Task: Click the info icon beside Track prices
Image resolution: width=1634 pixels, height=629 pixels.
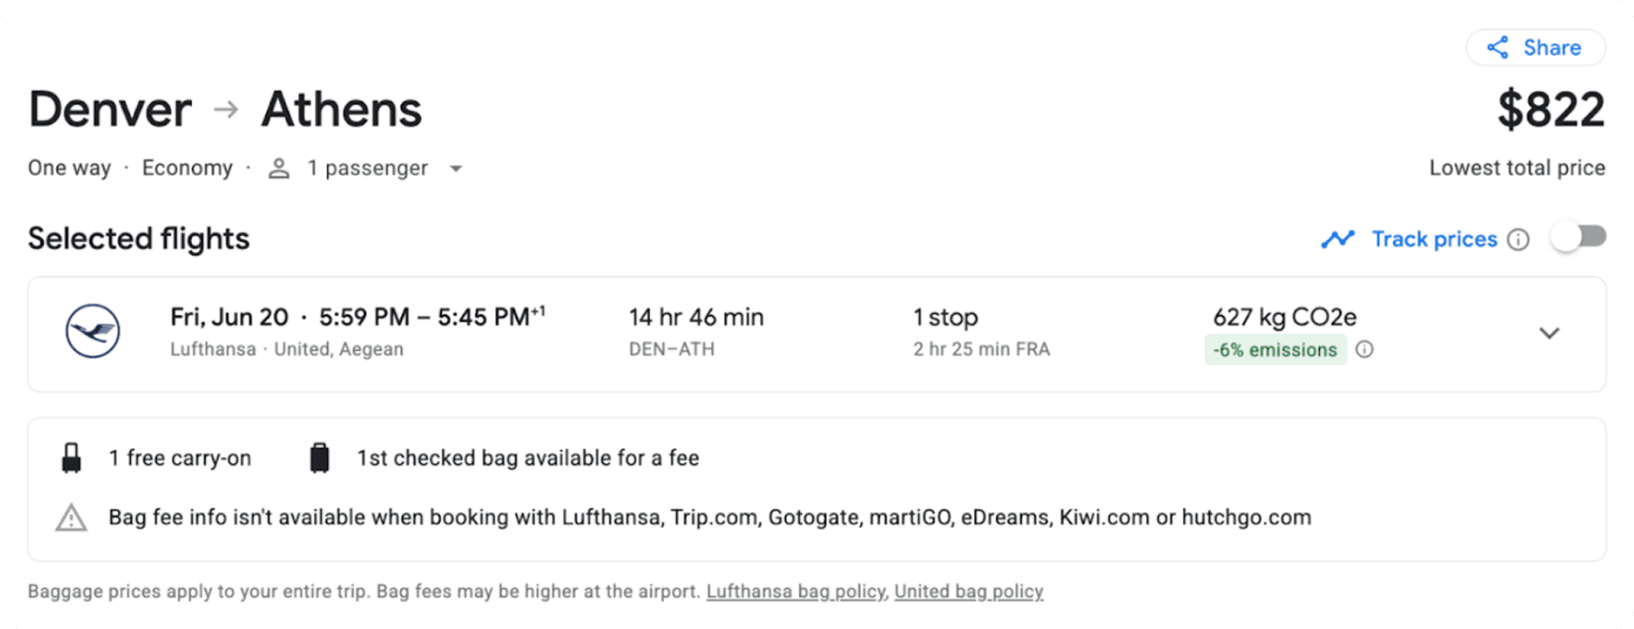Action: (1519, 238)
